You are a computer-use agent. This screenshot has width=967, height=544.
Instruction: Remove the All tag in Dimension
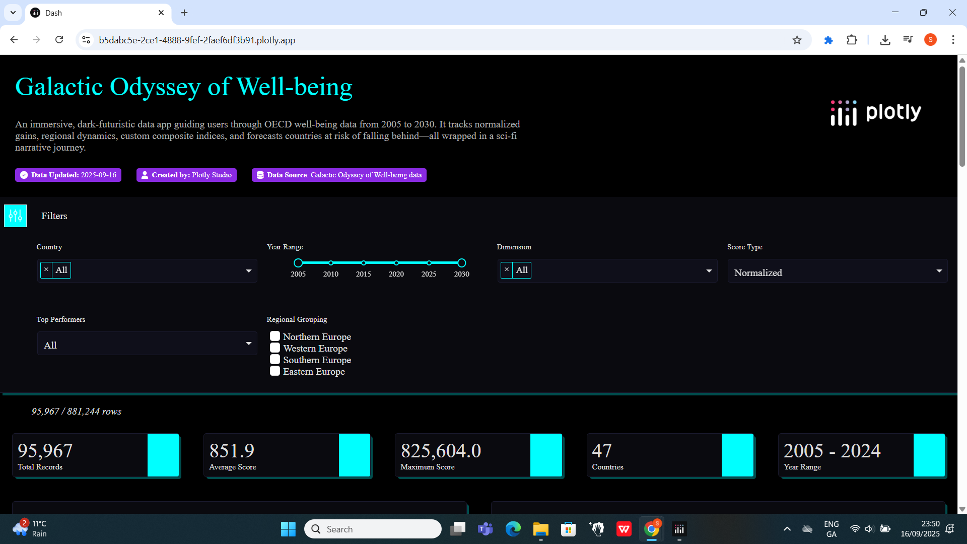[507, 270]
